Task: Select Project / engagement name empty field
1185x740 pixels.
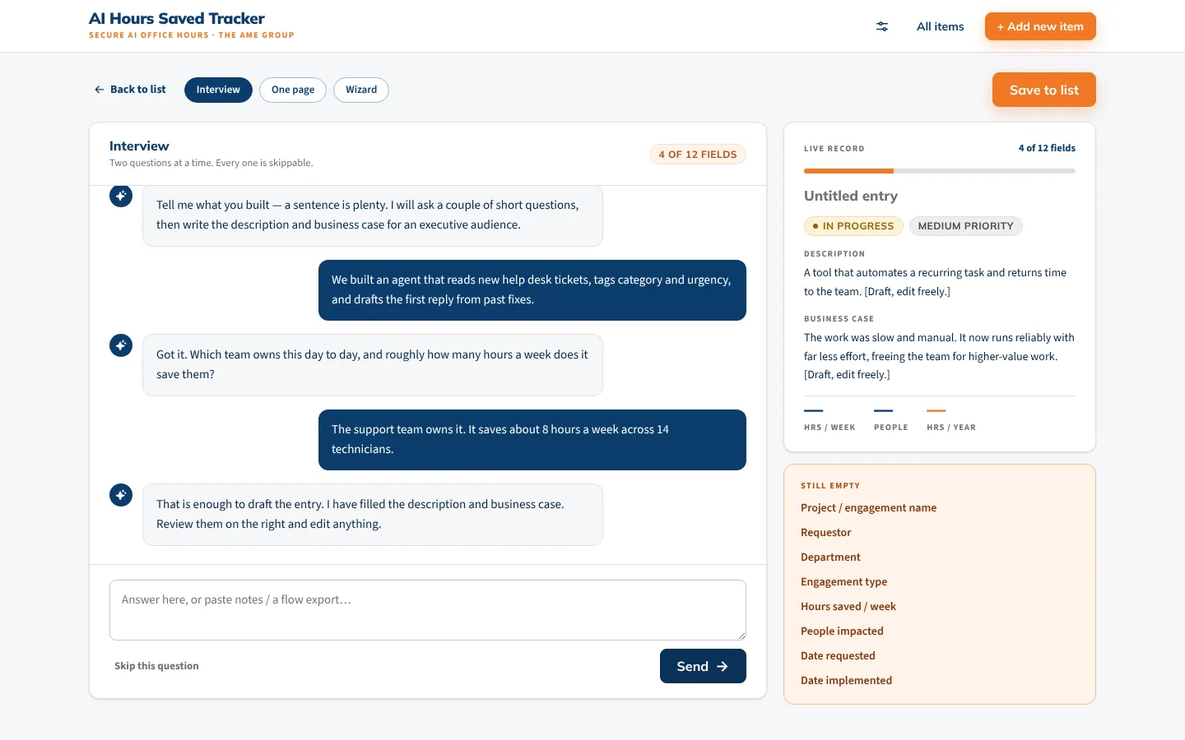Action: 869,508
